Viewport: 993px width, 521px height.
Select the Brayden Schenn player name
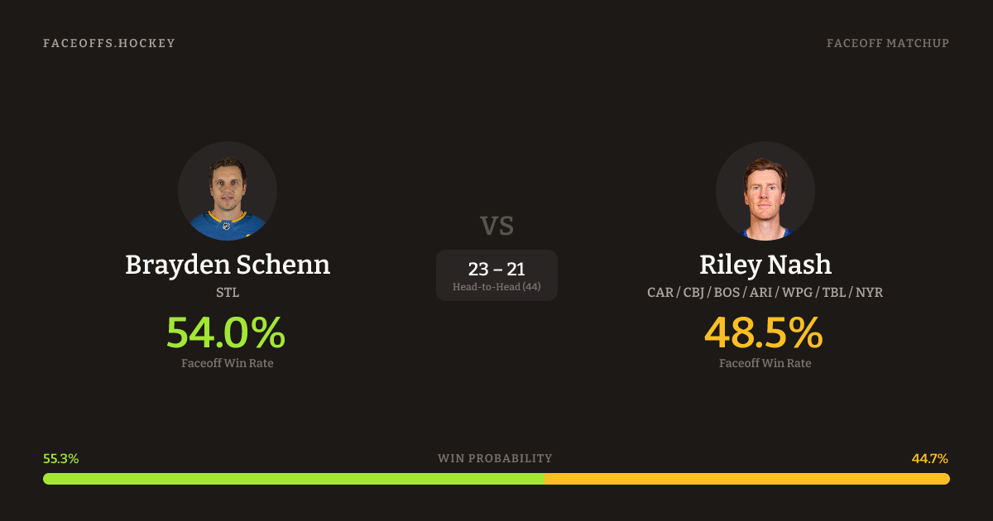click(x=228, y=265)
